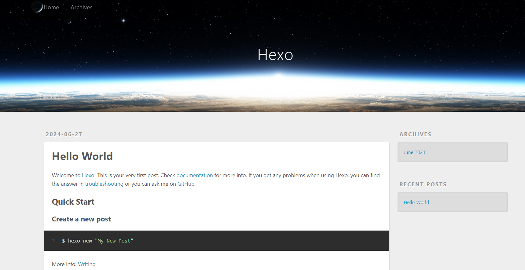
Task: Click the RECENT POSTS sidebar heading
Action: tap(423, 184)
